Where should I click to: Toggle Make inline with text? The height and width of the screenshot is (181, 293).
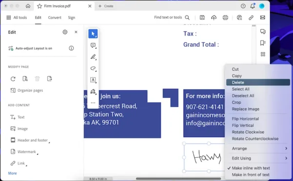(258, 168)
